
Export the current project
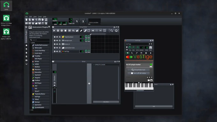coord(43,20)
